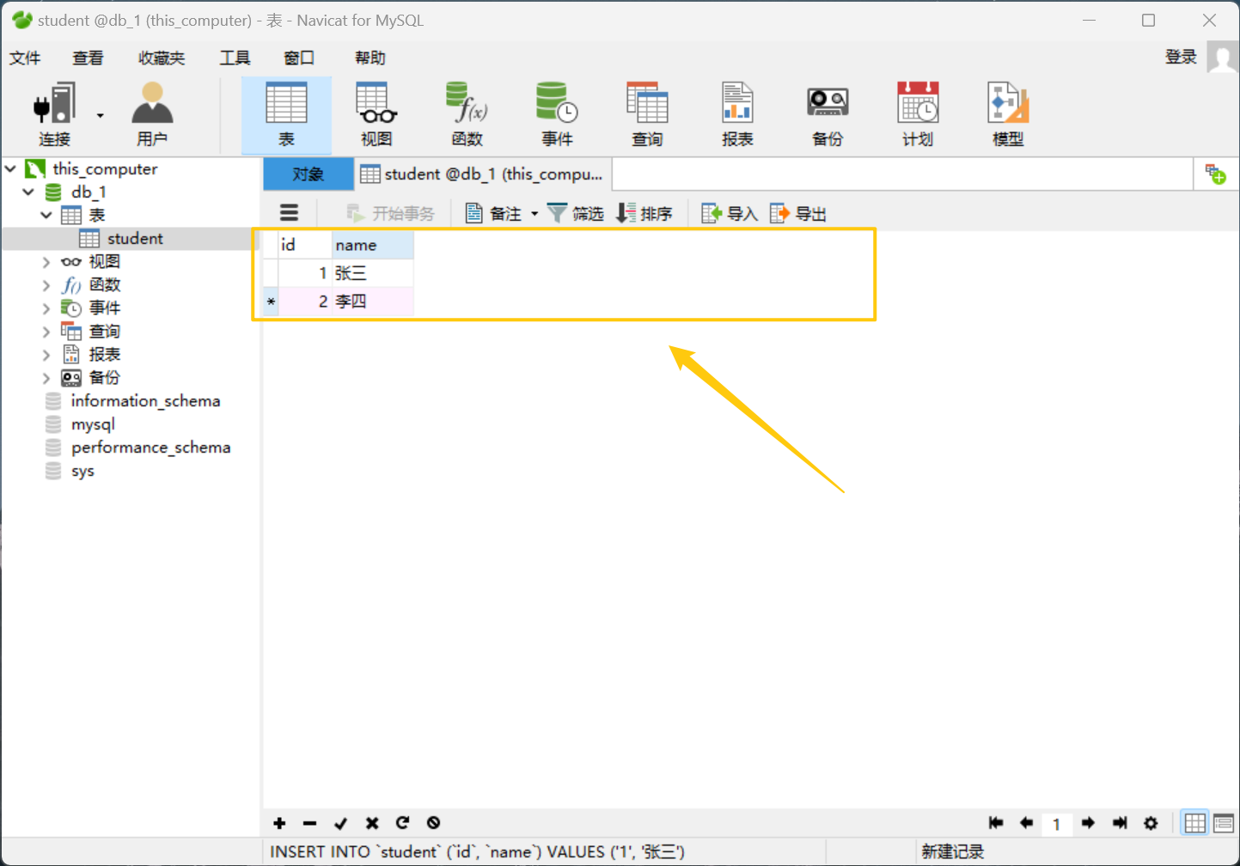Viewport: 1240px width, 866px height.
Task: Switch to form view in status bar
Action: [x=1223, y=823]
